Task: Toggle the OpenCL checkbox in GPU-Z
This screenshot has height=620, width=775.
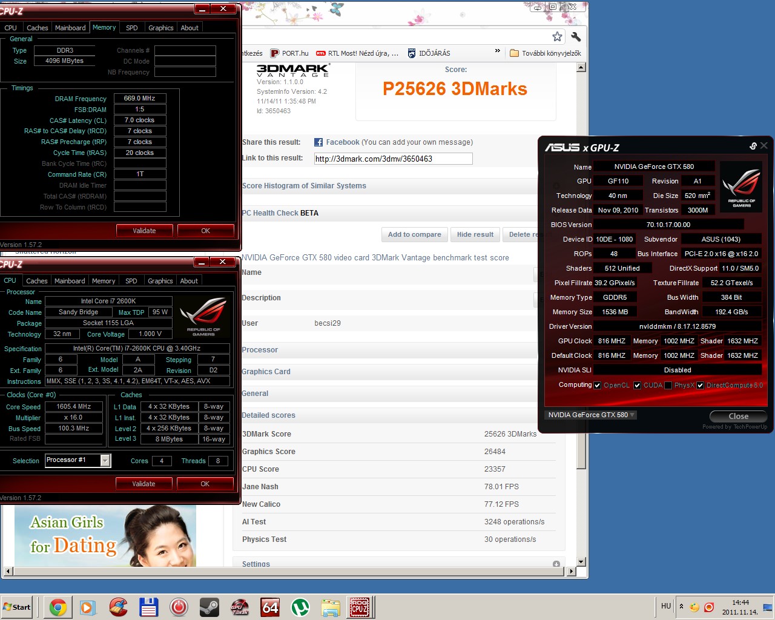Action: tap(598, 385)
